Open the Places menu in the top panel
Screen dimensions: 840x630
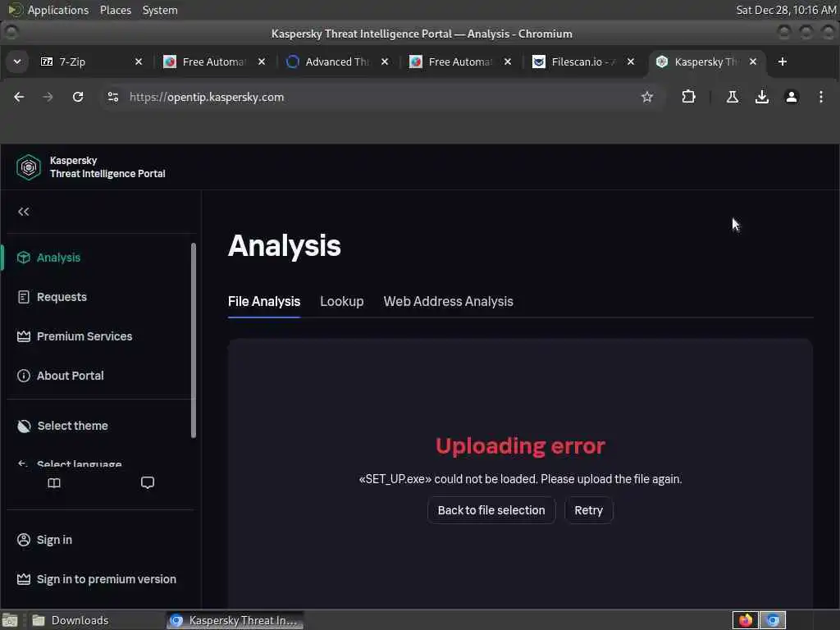pyautogui.click(x=115, y=10)
